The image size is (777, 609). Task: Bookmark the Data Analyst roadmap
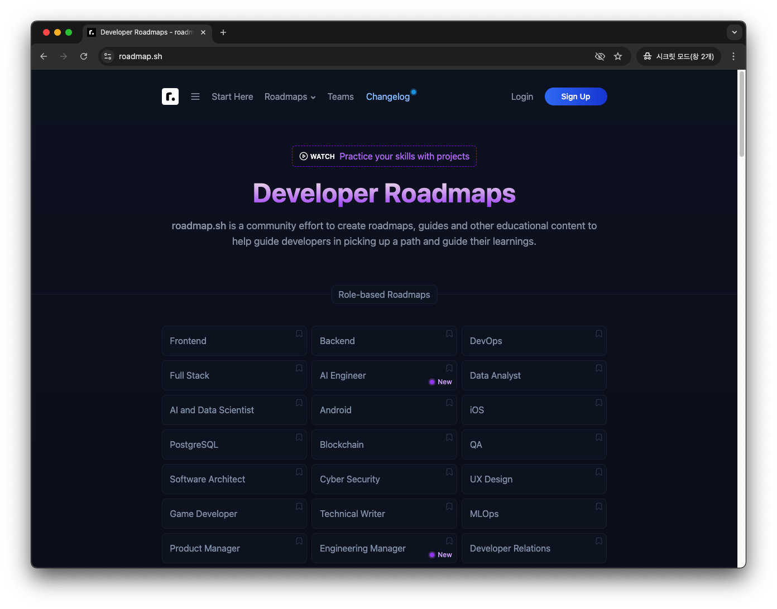[599, 368]
